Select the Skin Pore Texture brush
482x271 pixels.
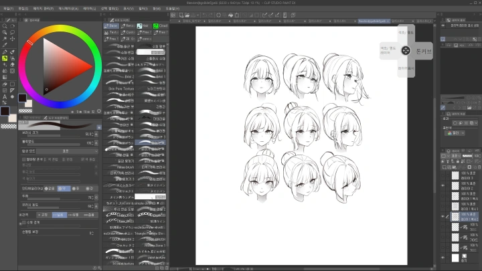[119, 89]
